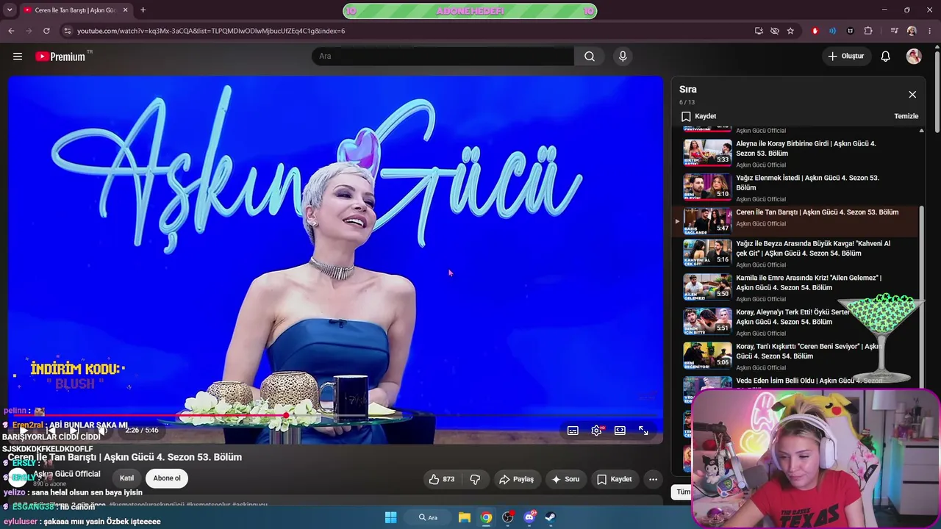View site information in address bar

[67, 31]
